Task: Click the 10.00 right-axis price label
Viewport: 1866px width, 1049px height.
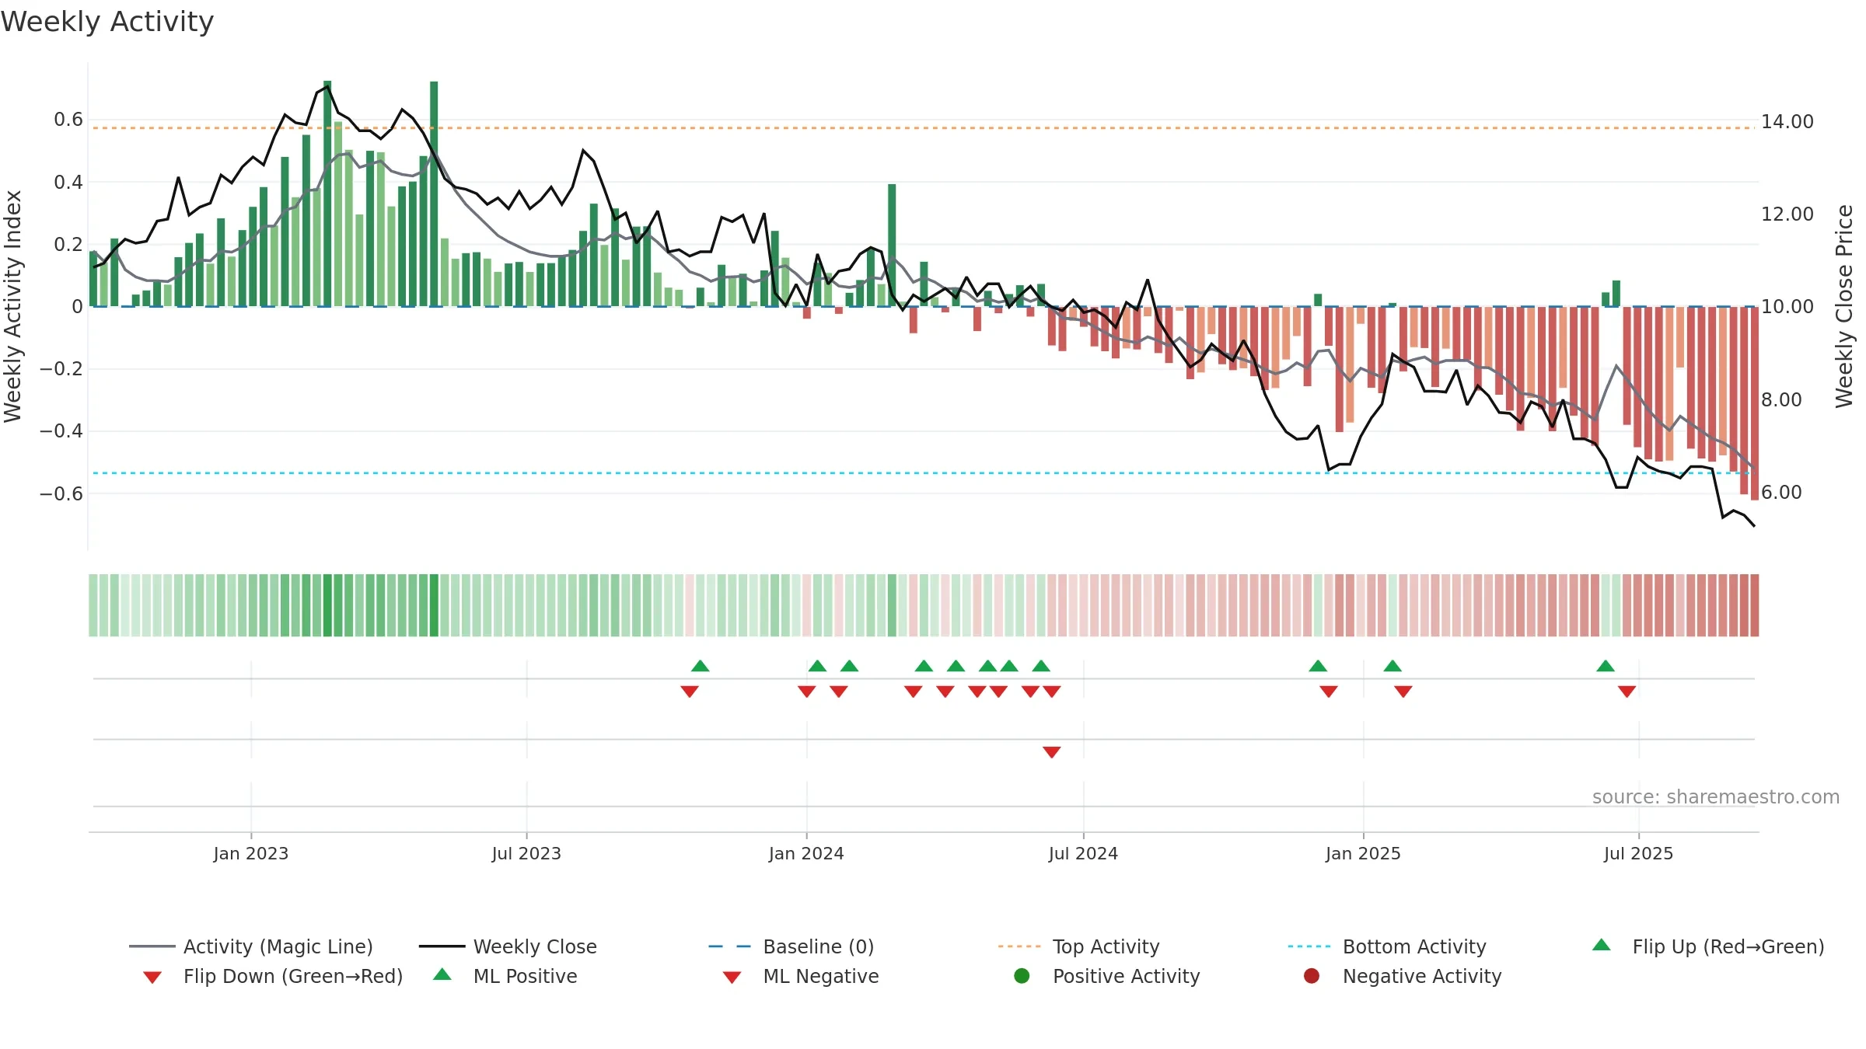Action: tap(1787, 306)
